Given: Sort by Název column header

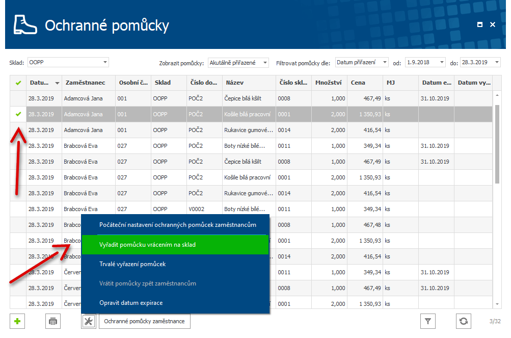Looking at the screenshot, I should (249, 83).
